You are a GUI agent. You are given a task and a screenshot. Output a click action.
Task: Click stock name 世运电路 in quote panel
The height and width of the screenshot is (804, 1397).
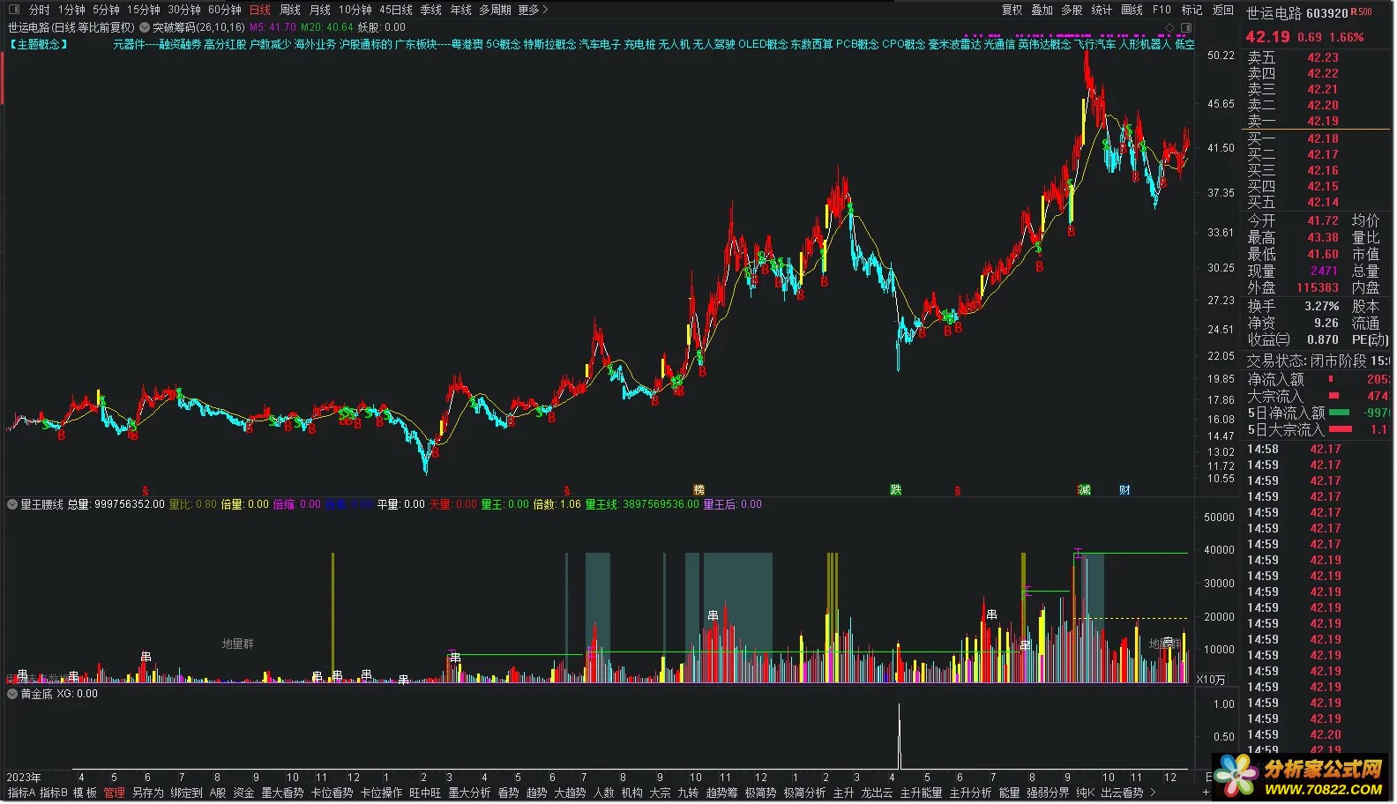(1274, 13)
